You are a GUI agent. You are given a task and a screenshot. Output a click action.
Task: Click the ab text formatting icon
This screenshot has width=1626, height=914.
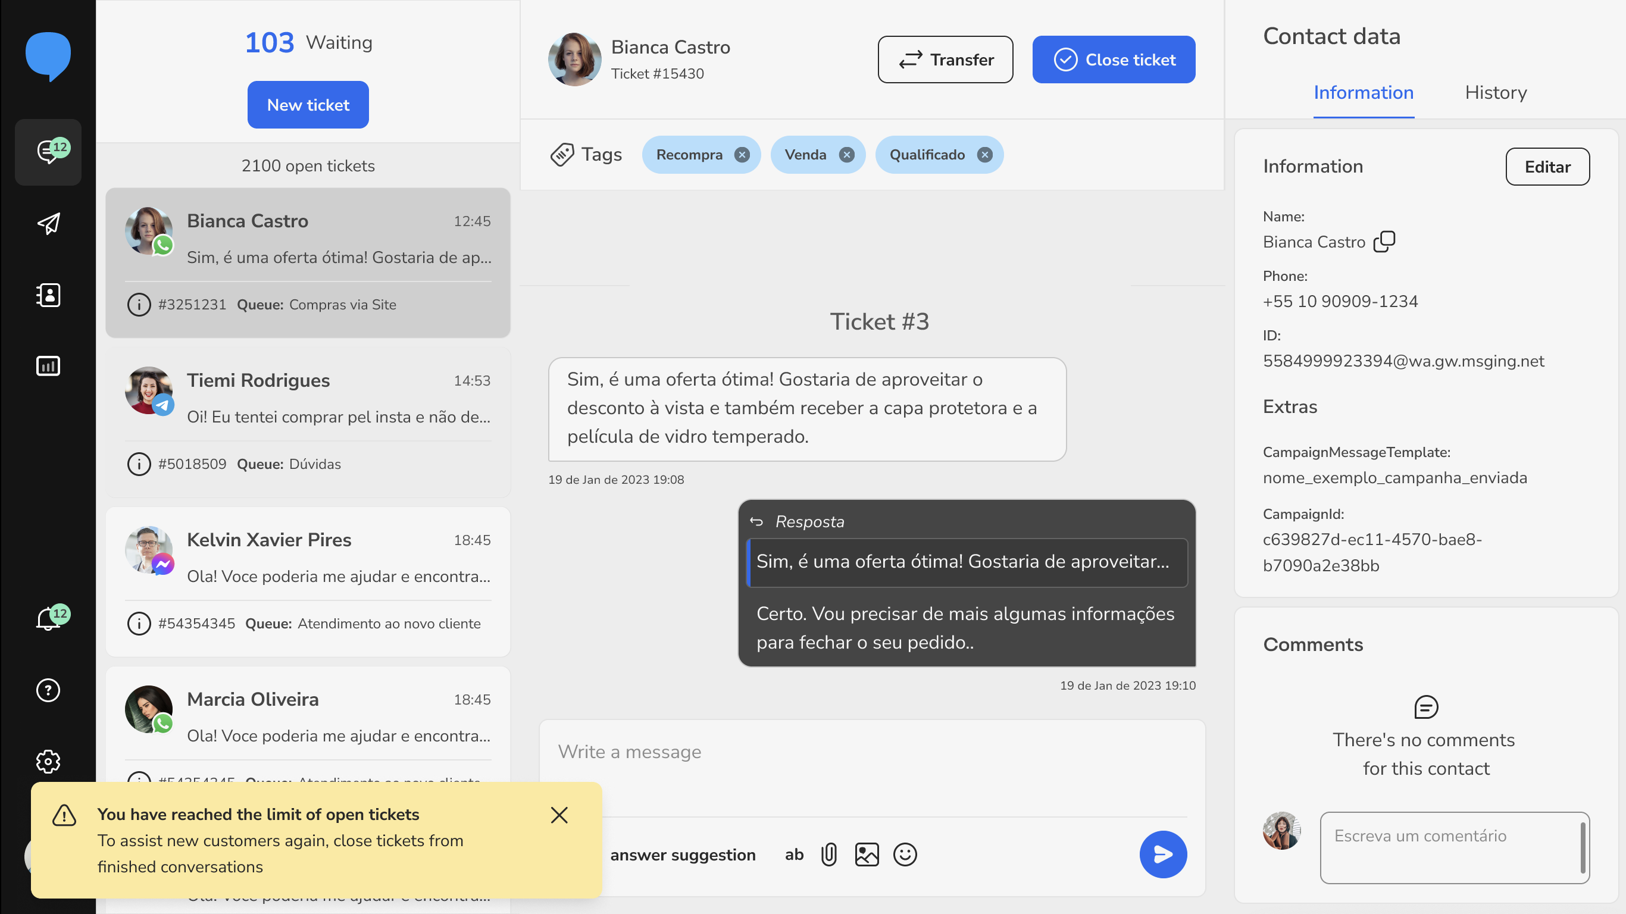793,854
